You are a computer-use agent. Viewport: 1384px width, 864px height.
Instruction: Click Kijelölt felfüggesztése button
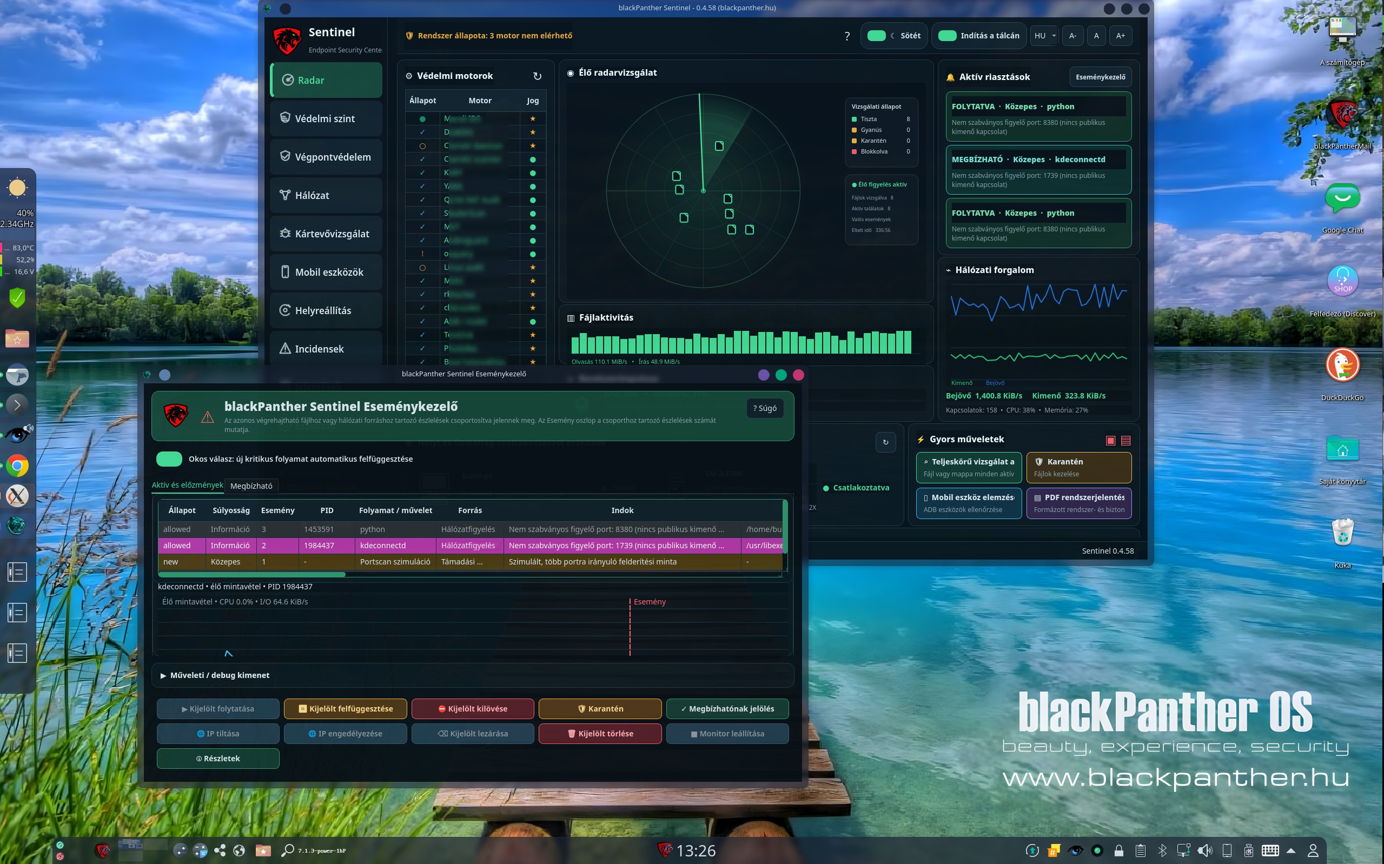[x=345, y=709]
